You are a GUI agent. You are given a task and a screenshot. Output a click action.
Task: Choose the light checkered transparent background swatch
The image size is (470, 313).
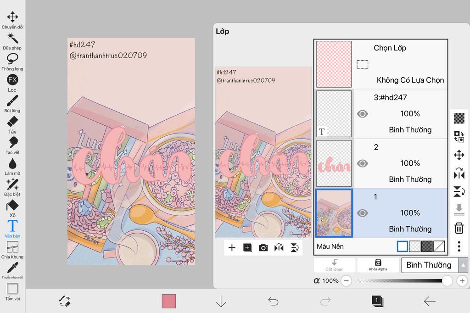tap(414, 246)
